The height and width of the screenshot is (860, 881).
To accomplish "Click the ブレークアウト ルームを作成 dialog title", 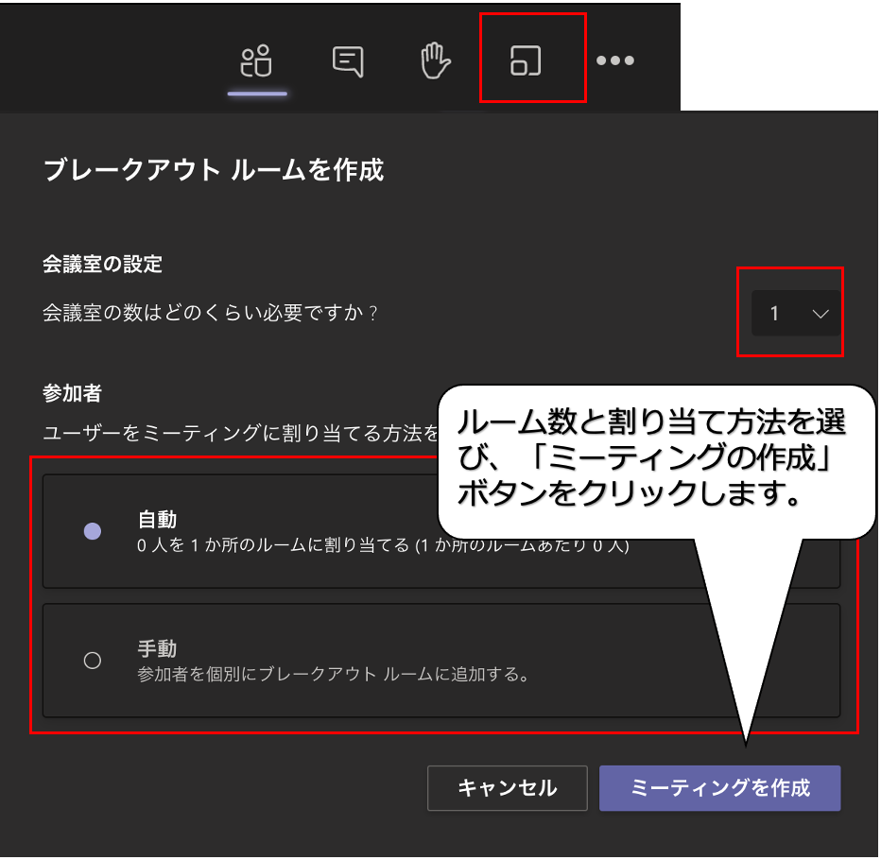I will click(x=214, y=170).
